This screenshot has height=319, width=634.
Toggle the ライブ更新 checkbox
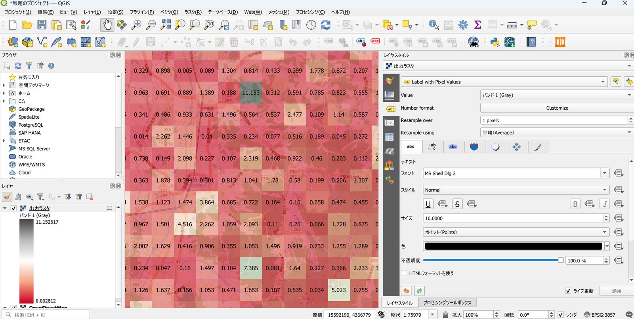click(x=569, y=291)
